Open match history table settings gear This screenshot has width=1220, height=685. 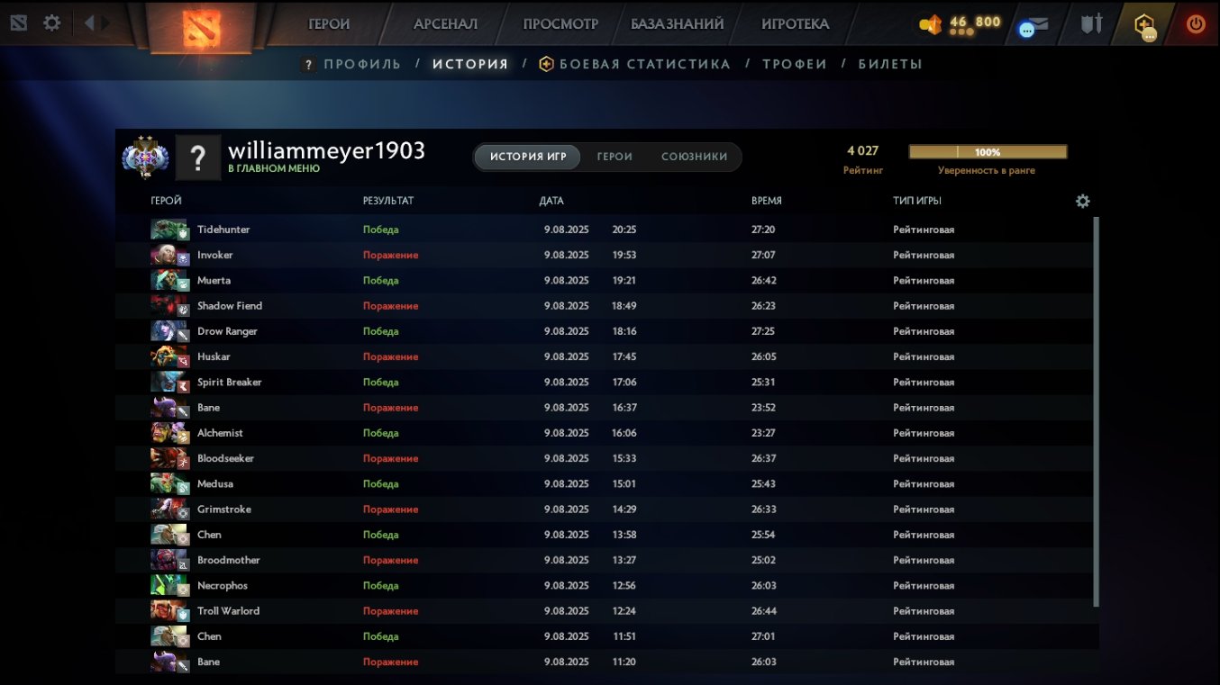click(1083, 201)
